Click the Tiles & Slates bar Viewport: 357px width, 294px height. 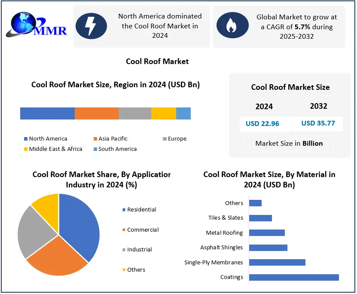tap(260, 218)
